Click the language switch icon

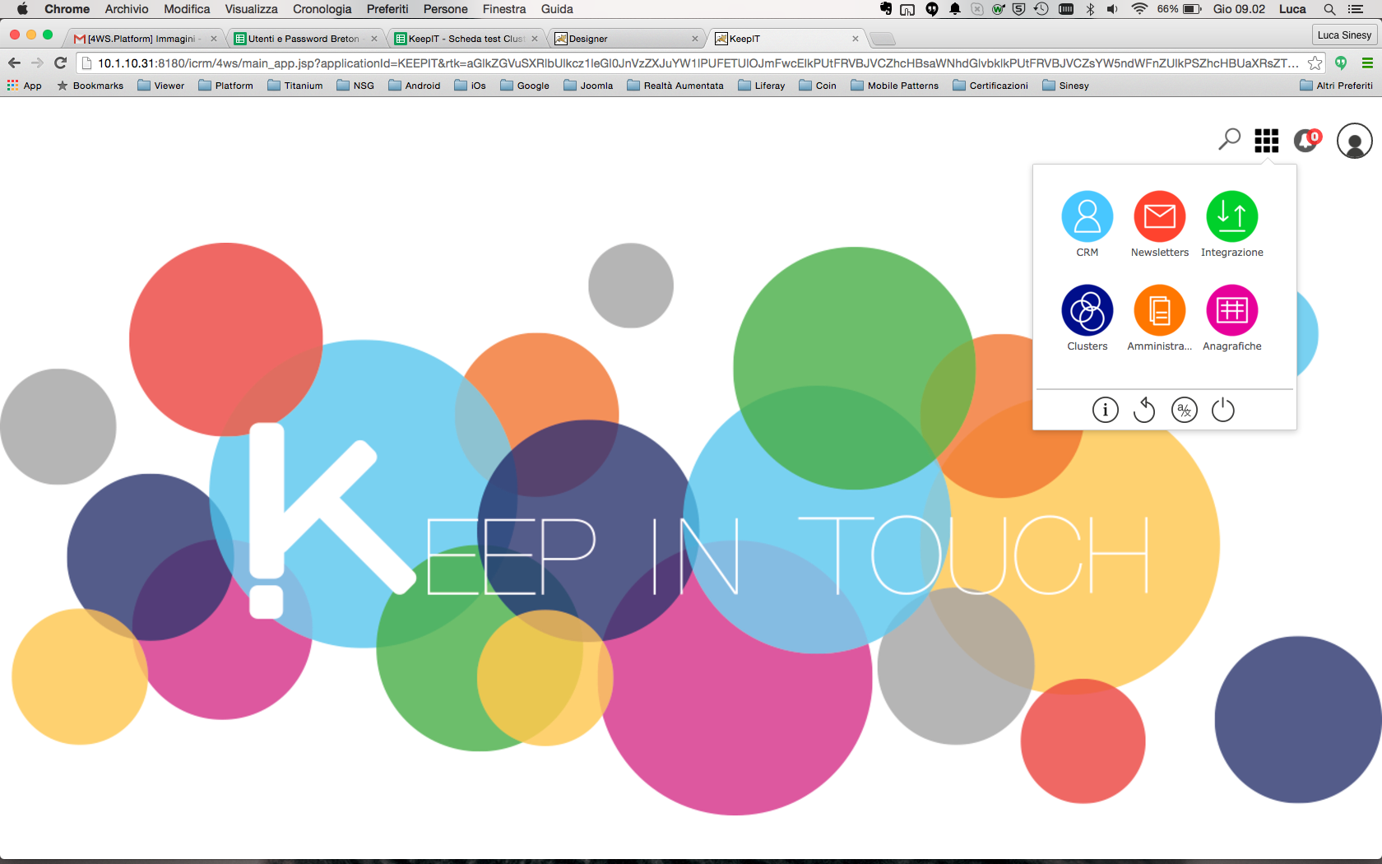[x=1184, y=409]
